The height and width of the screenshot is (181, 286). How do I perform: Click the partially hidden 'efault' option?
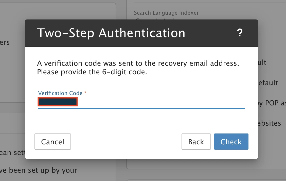coord(268,83)
